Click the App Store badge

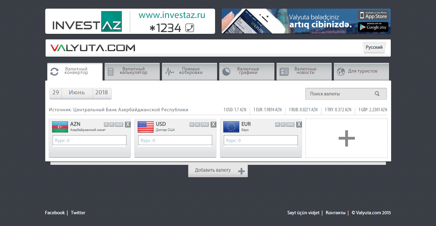pyautogui.click(x=373, y=15)
